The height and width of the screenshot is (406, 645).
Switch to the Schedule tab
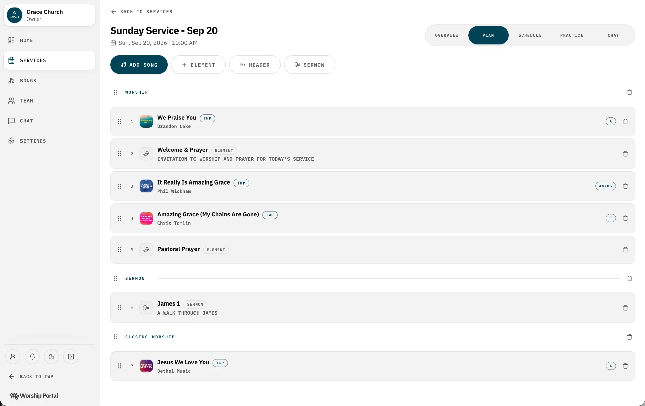pos(530,35)
